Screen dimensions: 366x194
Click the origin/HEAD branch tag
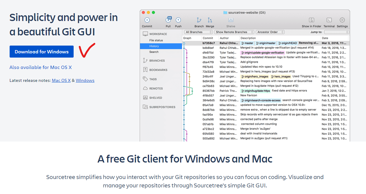pyautogui.click(x=288, y=43)
